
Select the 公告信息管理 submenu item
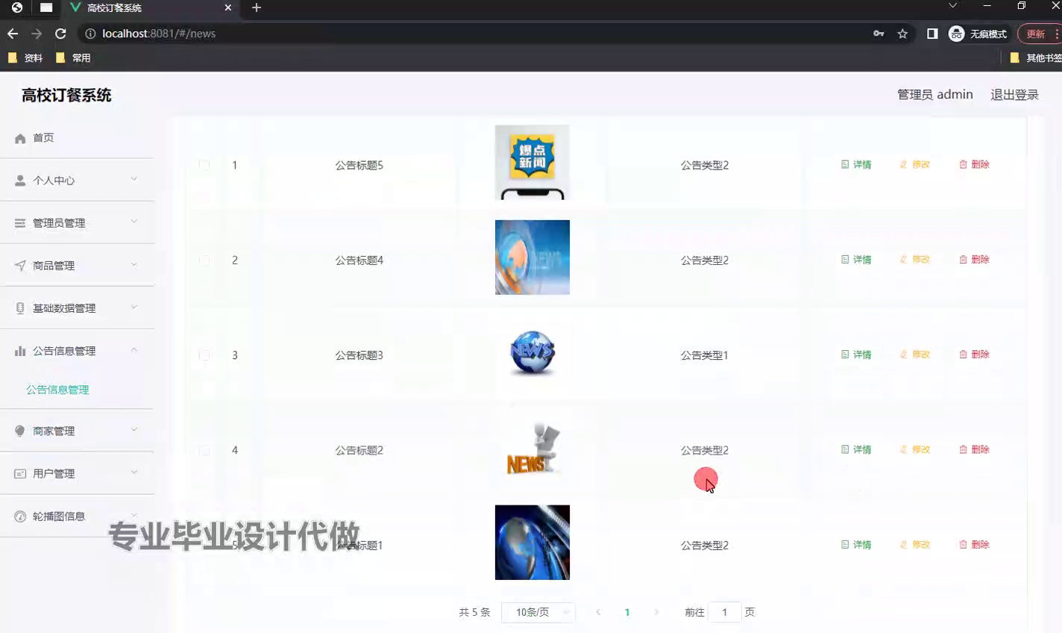point(57,390)
